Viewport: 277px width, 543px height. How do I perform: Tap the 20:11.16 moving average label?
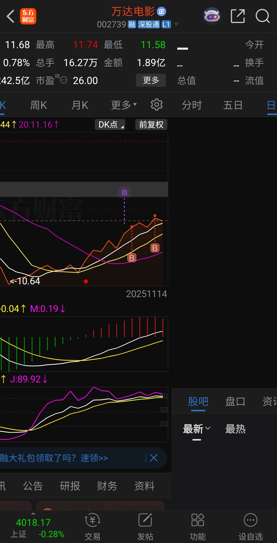tap(39, 125)
